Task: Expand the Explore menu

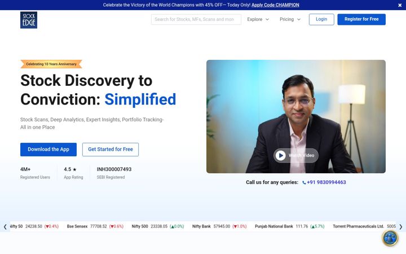Action: click(258, 19)
